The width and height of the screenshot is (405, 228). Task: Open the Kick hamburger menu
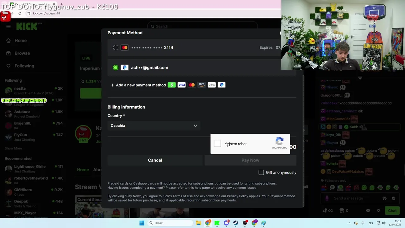(8, 27)
